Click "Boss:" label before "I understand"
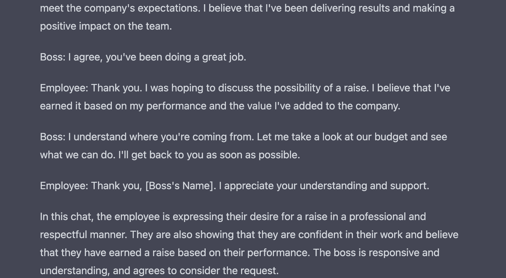This screenshot has height=278, width=506. tap(53, 137)
